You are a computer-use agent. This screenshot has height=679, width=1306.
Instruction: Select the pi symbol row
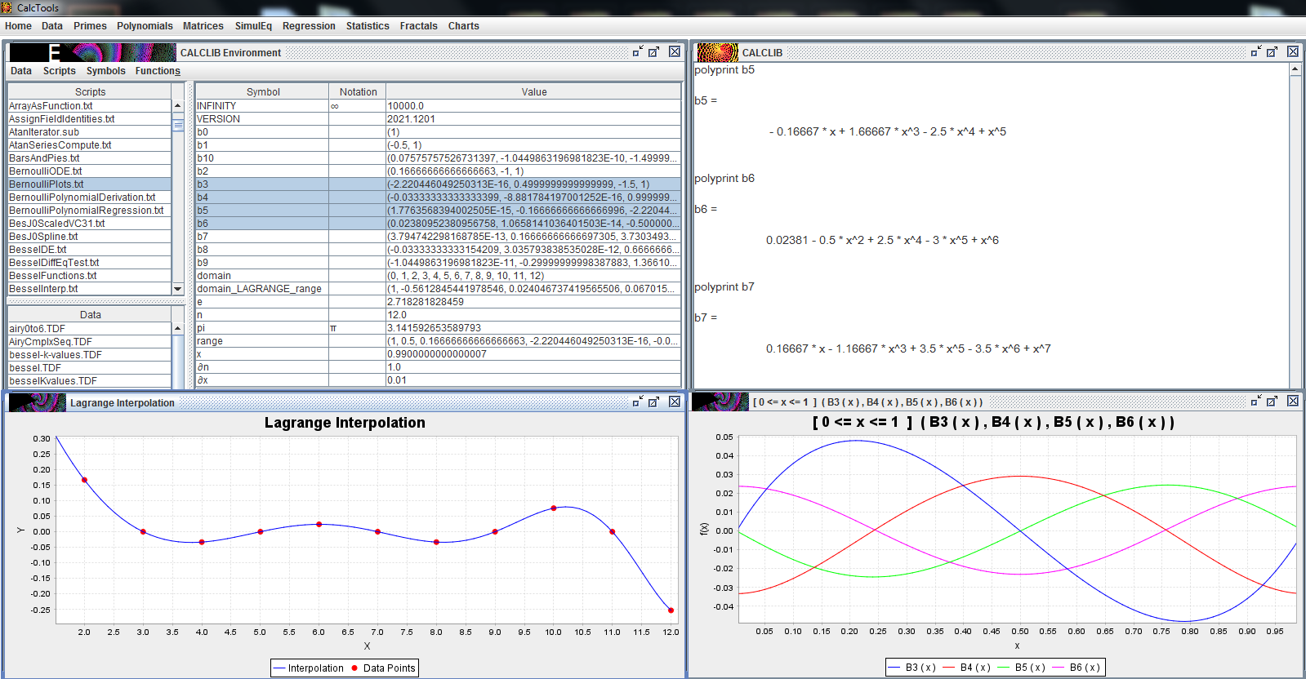[x=439, y=328]
